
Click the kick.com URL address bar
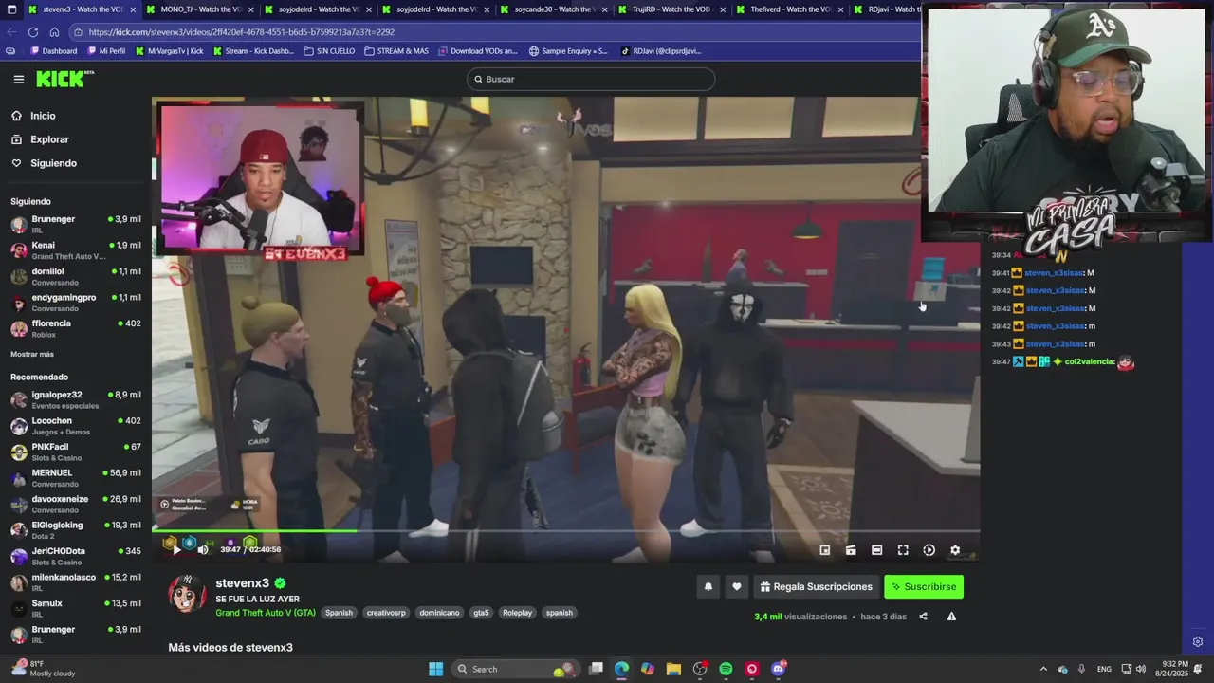pyautogui.click(x=493, y=32)
